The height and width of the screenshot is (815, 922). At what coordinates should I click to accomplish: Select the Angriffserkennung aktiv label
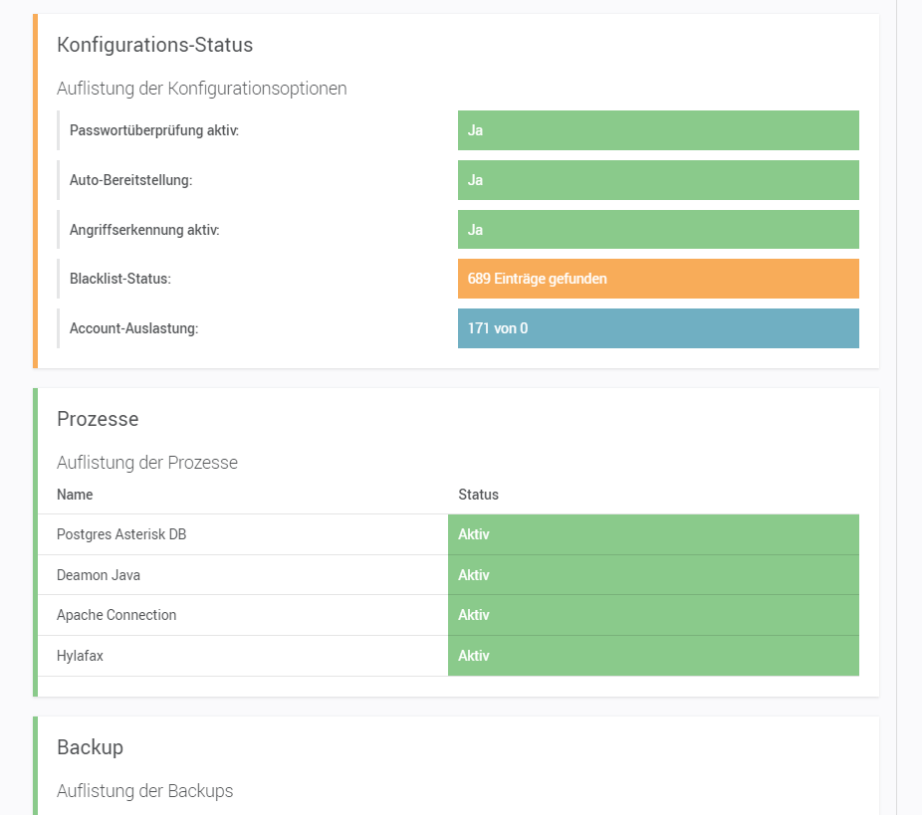coord(144,230)
